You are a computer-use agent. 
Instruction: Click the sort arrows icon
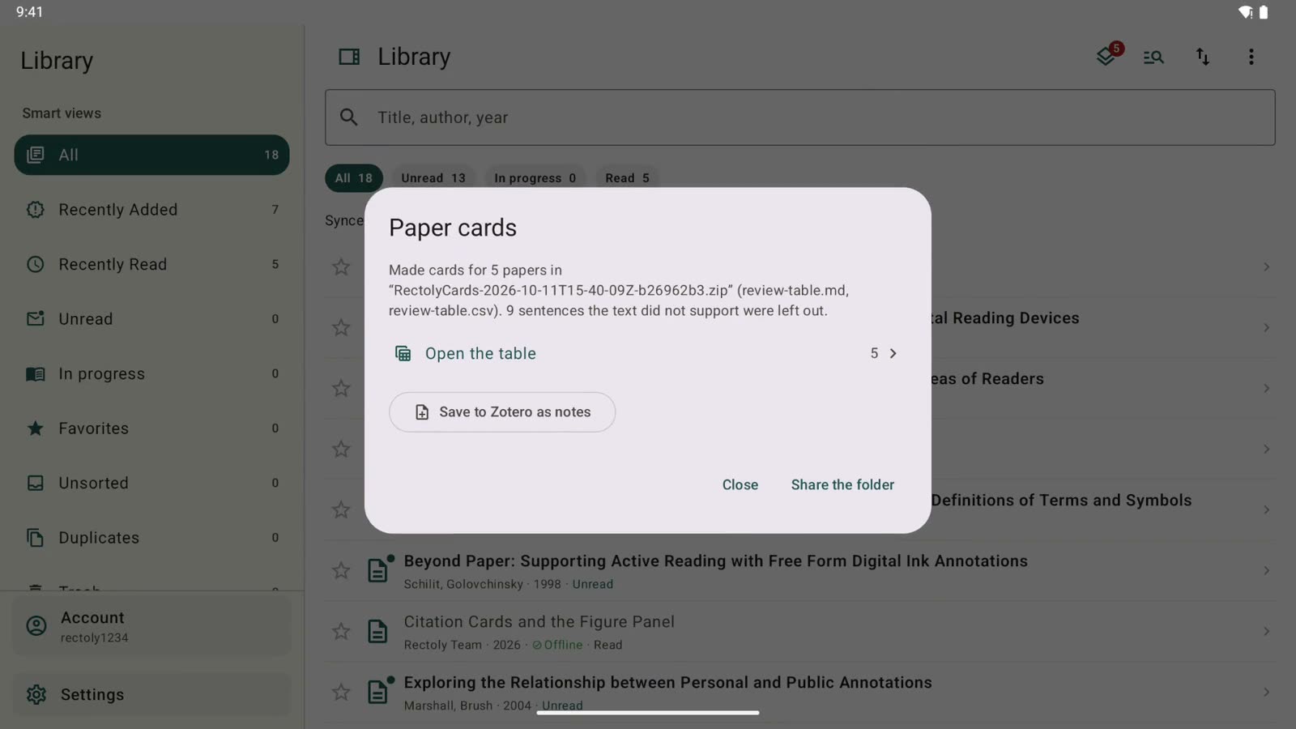click(x=1203, y=57)
